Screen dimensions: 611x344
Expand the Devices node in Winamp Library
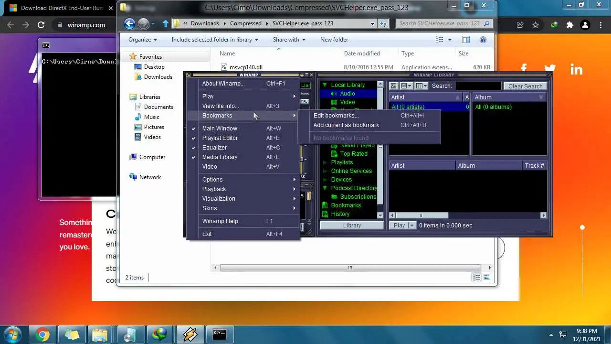tap(325, 180)
